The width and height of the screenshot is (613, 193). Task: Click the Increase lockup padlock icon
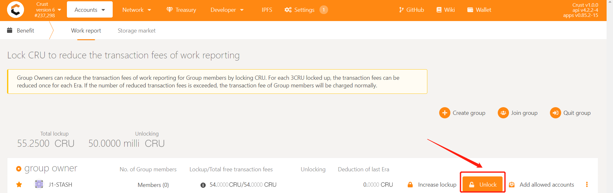tap(410, 185)
